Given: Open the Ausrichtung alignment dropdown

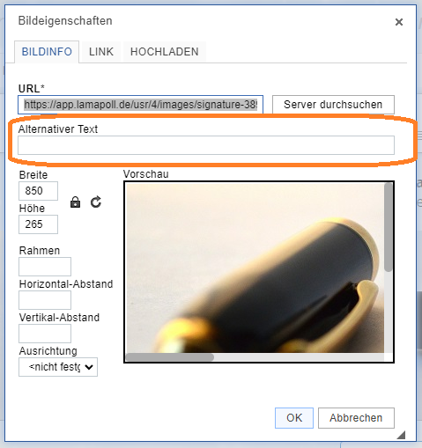Looking at the screenshot, I should point(58,367).
